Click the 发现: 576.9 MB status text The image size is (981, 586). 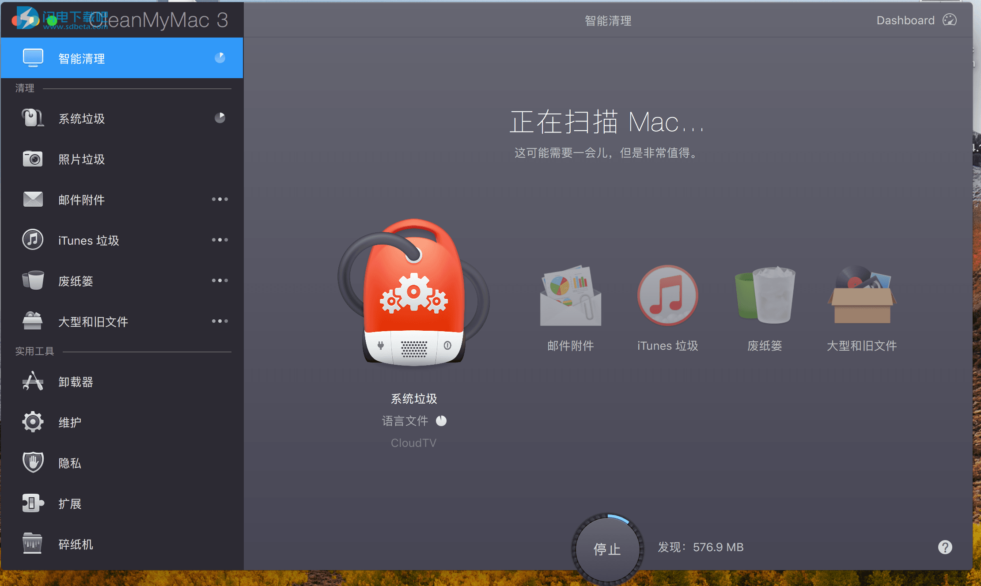pyautogui.click(x=701, y=547)
